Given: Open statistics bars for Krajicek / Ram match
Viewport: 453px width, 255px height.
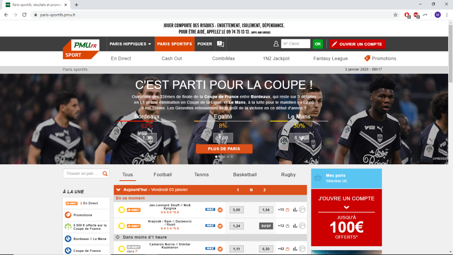Looking at the screenshot, I should [x=295, y=226].
